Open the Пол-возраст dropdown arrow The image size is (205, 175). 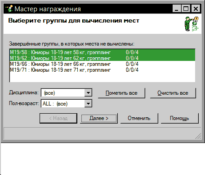[88, 103]
